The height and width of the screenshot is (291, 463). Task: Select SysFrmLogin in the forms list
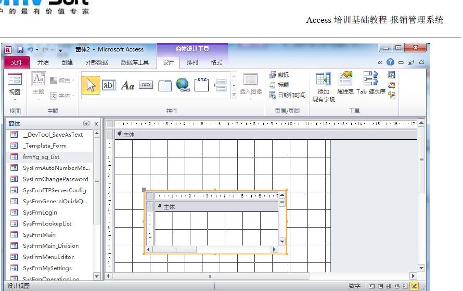40,213
